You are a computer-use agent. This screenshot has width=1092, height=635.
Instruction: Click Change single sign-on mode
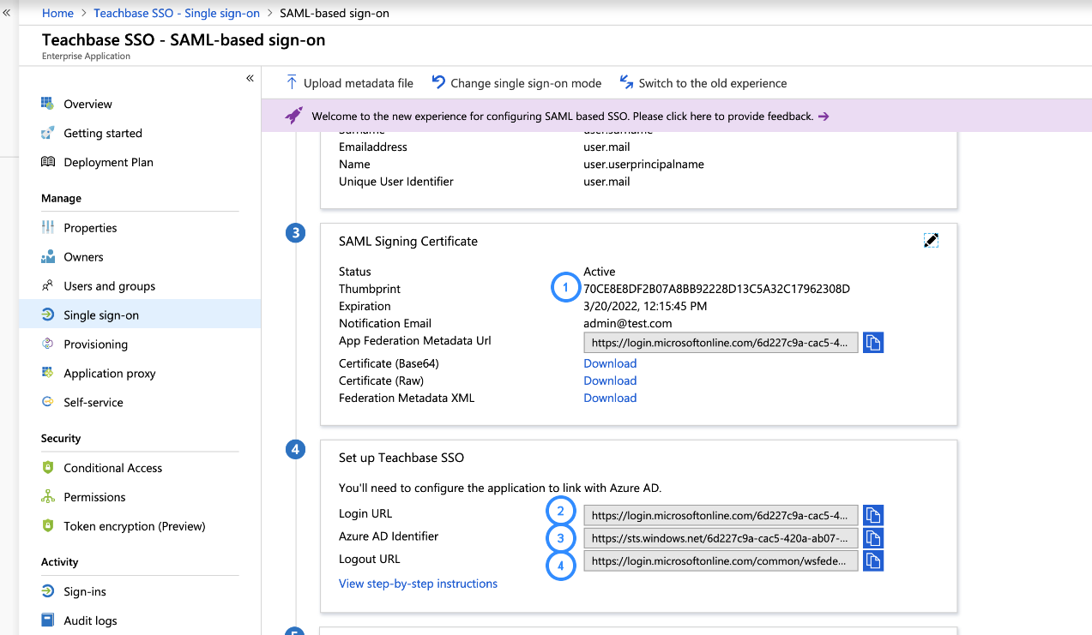point(516,83)
